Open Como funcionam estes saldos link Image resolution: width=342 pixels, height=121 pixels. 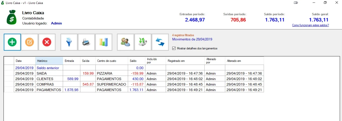point(310,25)
